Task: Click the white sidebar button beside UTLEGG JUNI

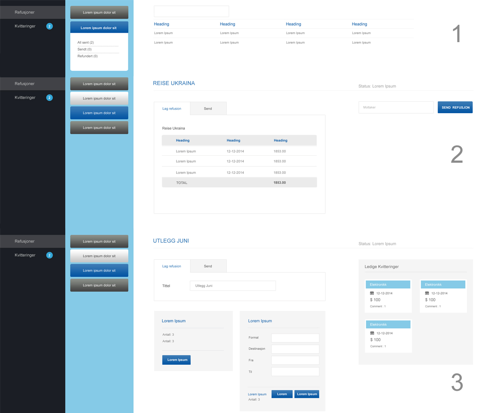Action: tap(99, 256)
